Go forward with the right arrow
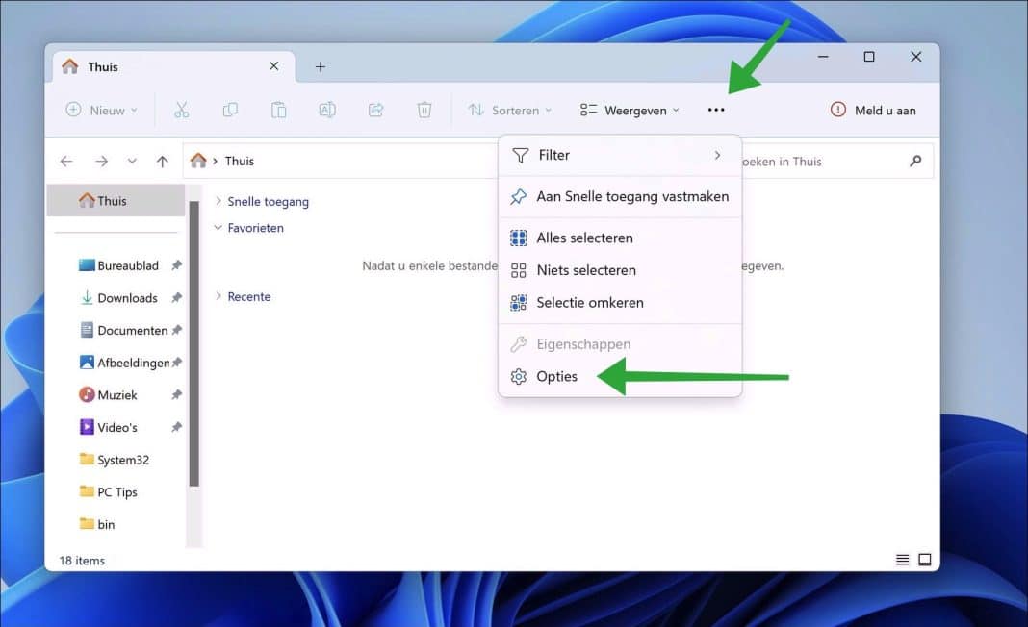 (101, 162)
